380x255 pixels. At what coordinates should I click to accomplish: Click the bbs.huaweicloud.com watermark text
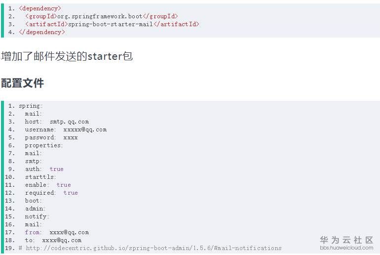click(x=346, y=248)
